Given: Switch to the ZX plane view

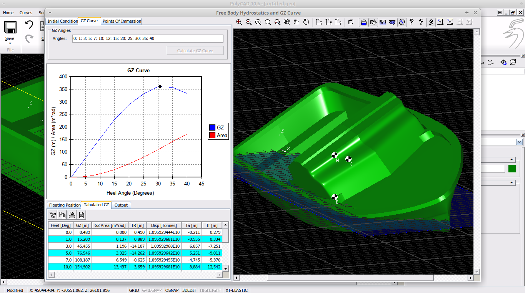Looking at the screenshot, I should coord(338,22).
